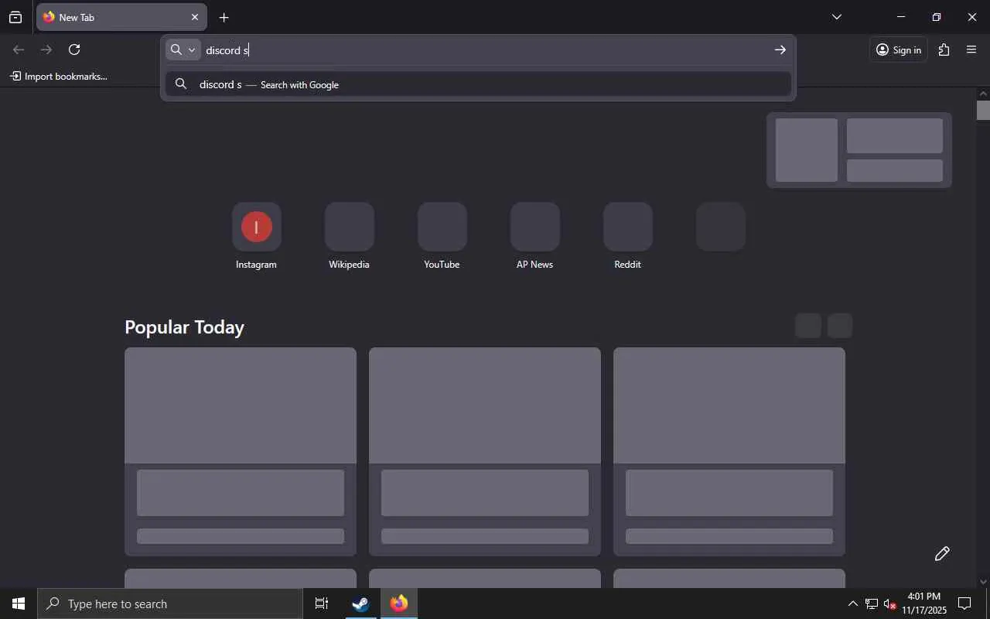Viewport: 990px width, 619px height.
Task: Minimize the Firefox window
Action: tap(900, 17)
